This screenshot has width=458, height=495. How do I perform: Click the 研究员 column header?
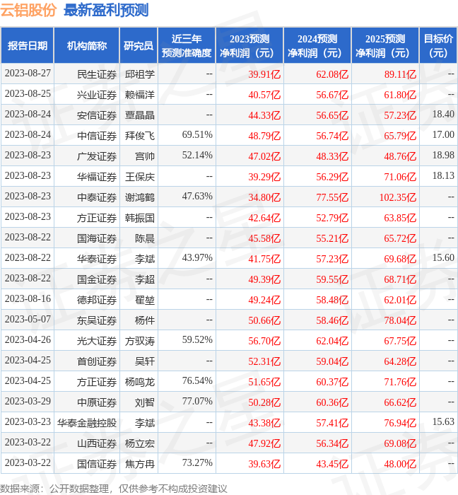coord(139,45)
